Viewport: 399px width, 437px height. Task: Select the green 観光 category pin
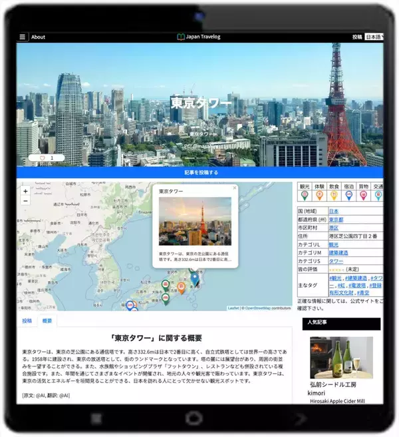(x=305, y=196)
